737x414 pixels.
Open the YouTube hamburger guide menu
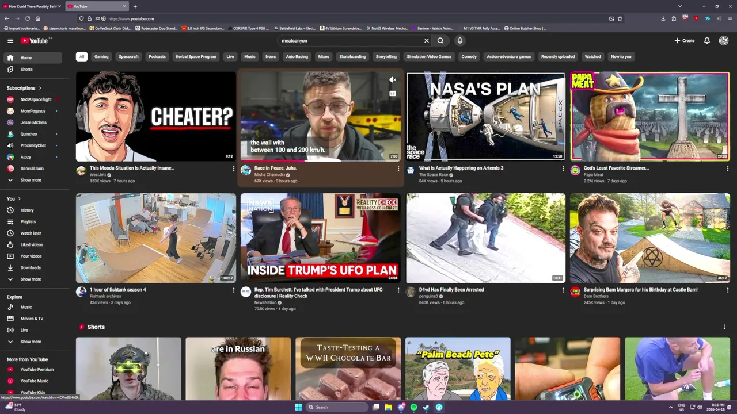coord(10,40)
